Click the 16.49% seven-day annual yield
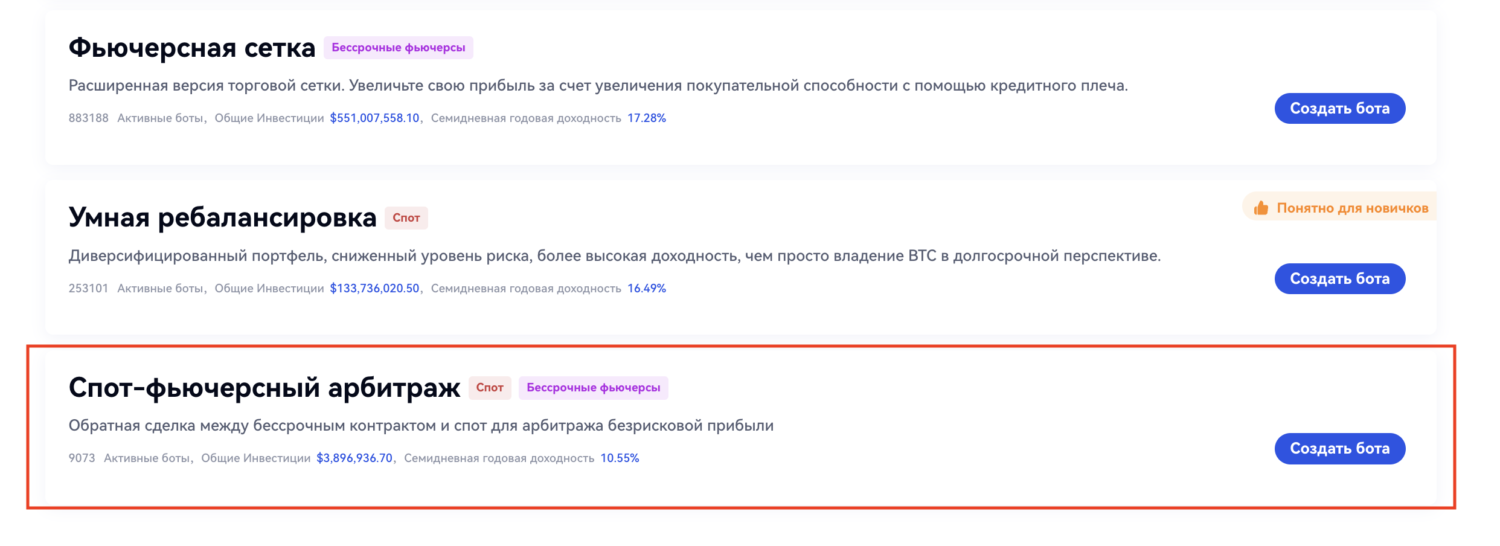 (646, 289)
